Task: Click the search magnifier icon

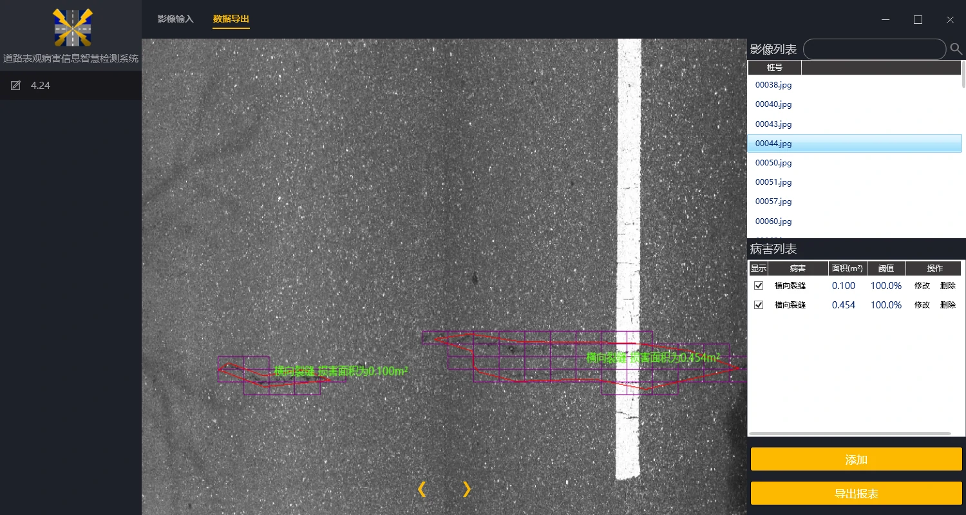Action: (956, 49)
